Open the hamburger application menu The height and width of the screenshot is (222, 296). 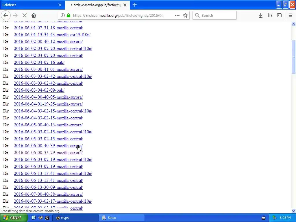click(x=290, y=16)
